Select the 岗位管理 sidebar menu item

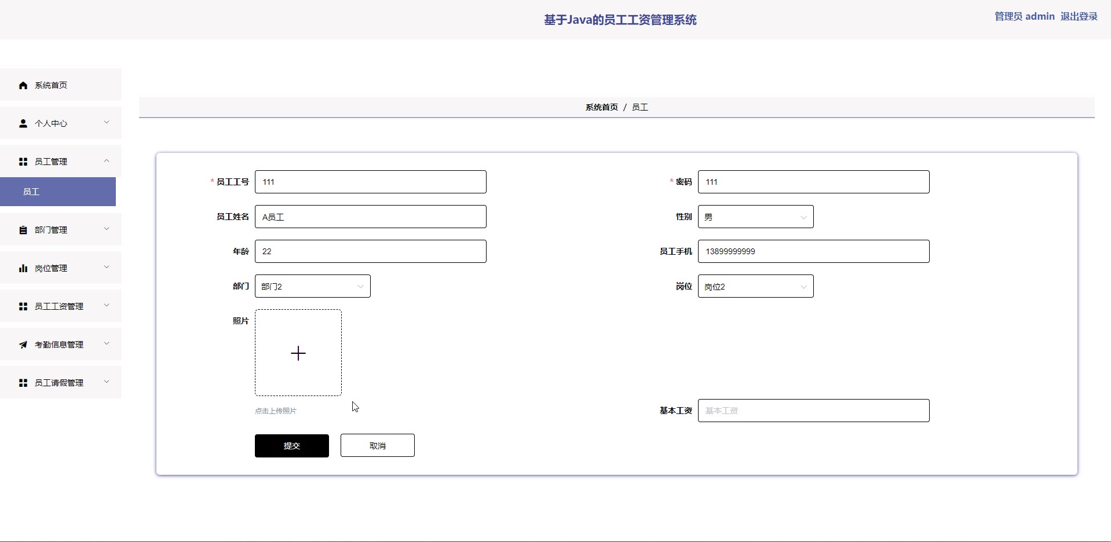[61, 268]
